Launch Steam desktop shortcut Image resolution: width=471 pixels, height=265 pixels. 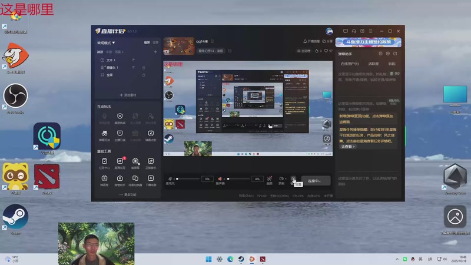click(15, 219)
